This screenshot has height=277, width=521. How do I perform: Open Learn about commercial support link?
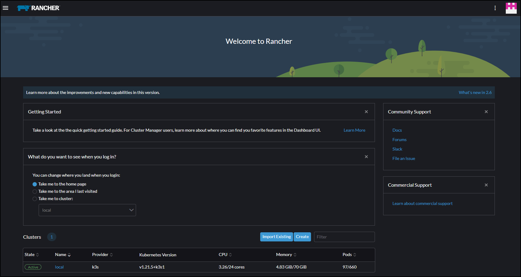pos(422,203)
